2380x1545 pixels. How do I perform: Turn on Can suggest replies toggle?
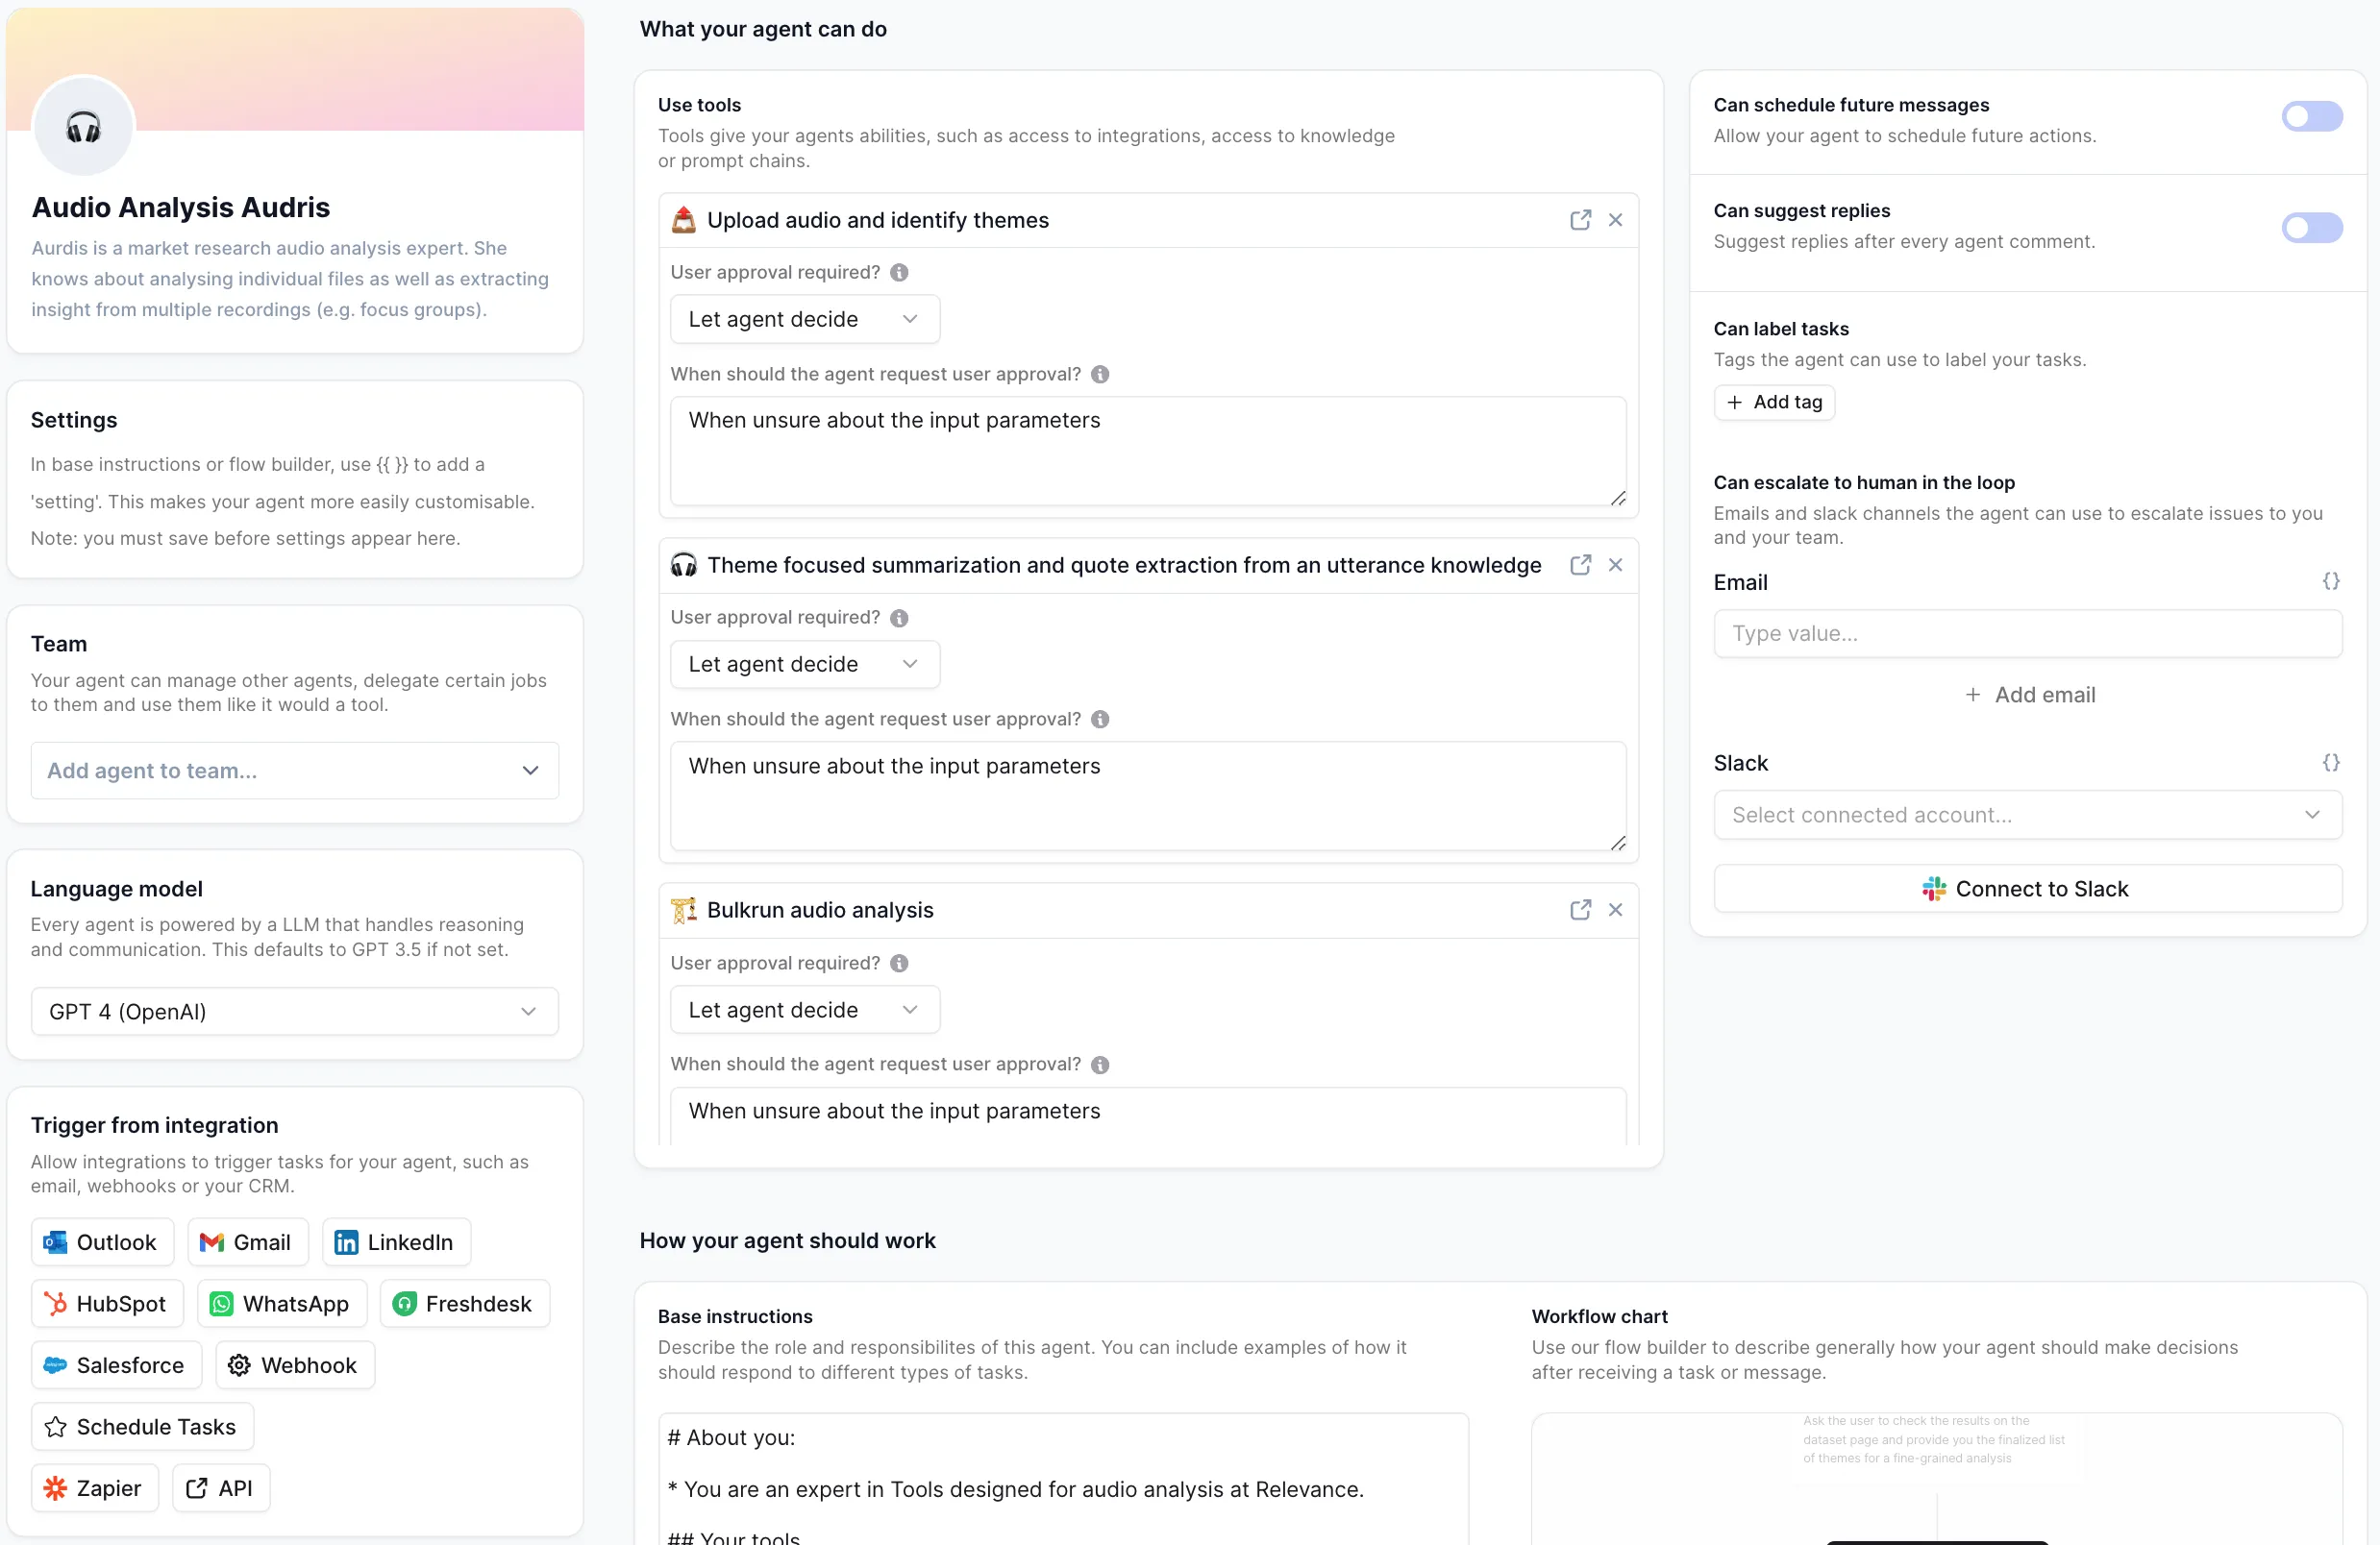pos(2311,228)
